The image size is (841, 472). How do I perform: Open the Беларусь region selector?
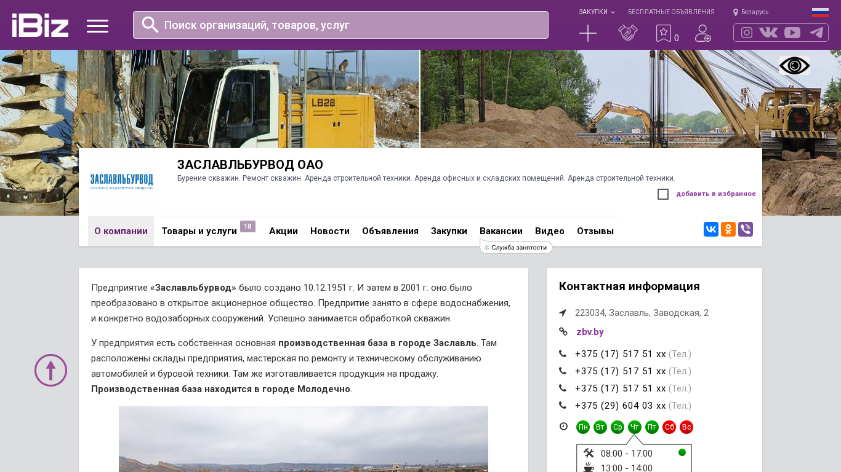pos(755,12)
